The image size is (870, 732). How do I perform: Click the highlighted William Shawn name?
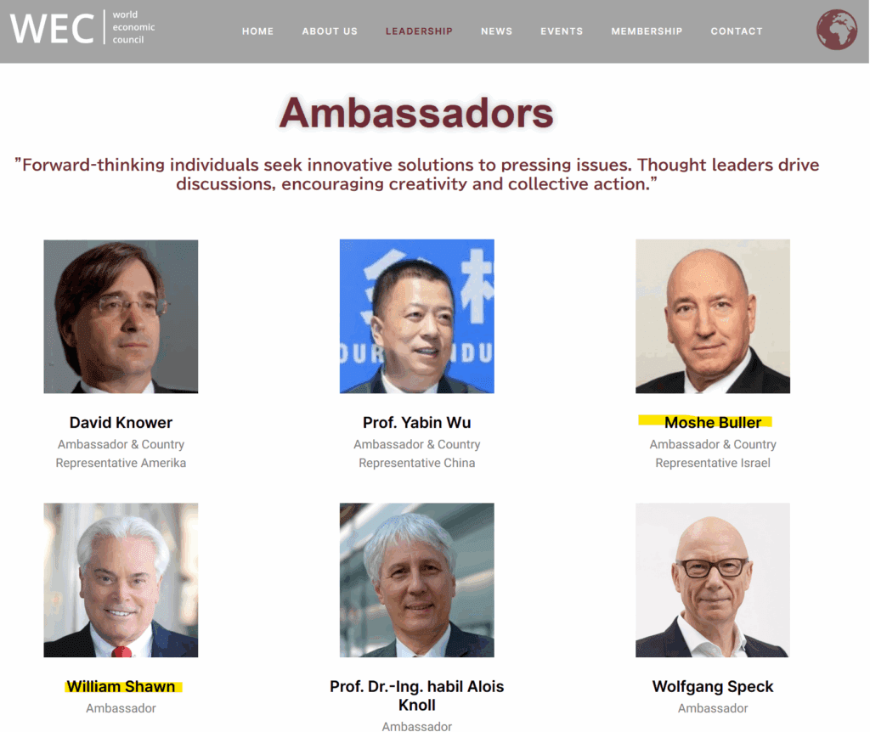[x=121, y=686]
